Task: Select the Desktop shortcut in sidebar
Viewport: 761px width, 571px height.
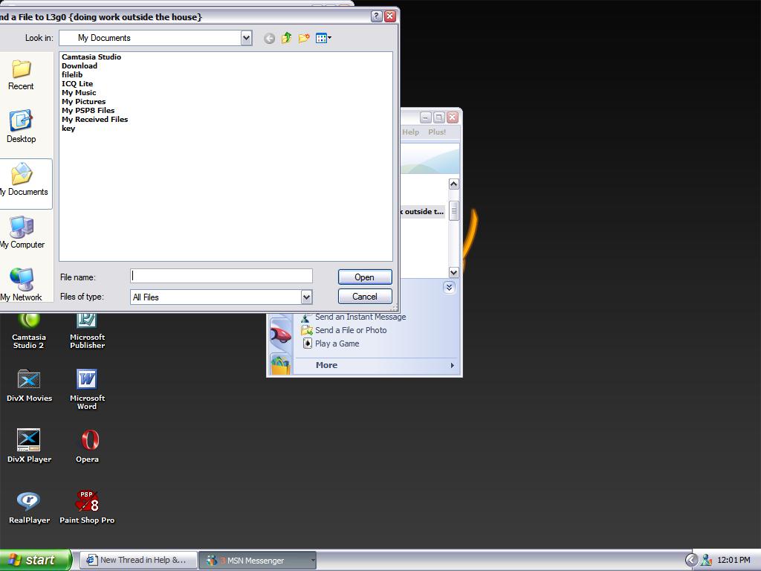Action: point(21,126)
